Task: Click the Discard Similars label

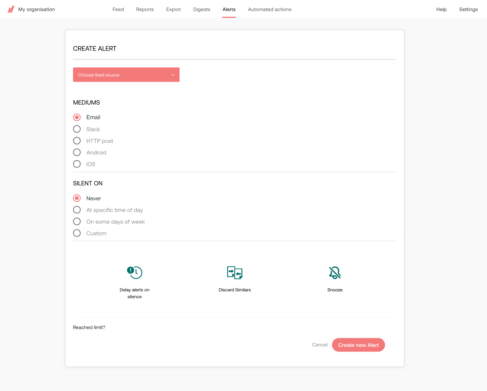Action: pos(235,290)
